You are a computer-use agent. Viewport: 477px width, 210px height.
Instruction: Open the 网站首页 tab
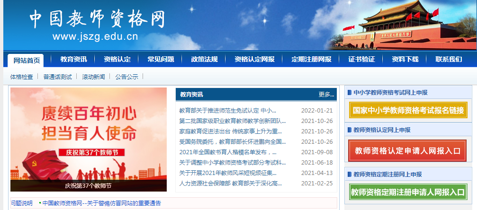26,61
